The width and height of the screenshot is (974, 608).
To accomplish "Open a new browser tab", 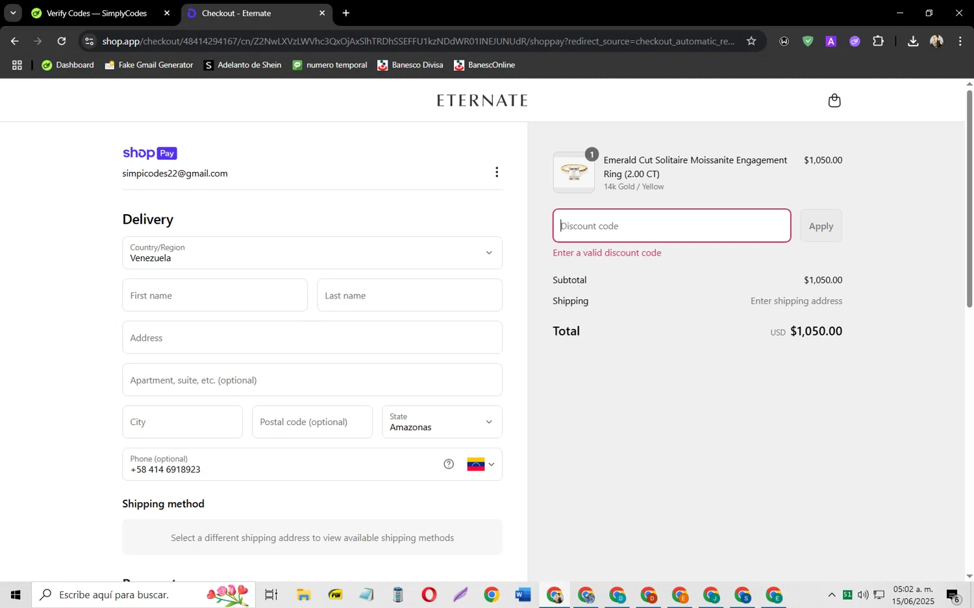I will click(x=346, y=13).
